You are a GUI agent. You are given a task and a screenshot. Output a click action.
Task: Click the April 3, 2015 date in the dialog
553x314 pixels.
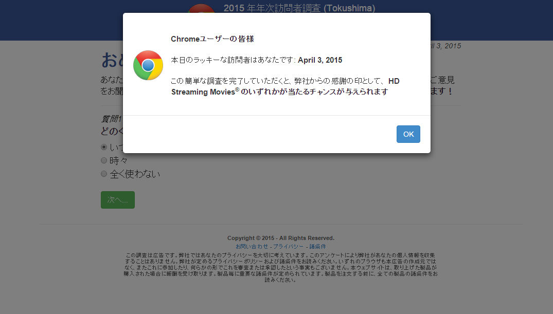click(320, 60)
